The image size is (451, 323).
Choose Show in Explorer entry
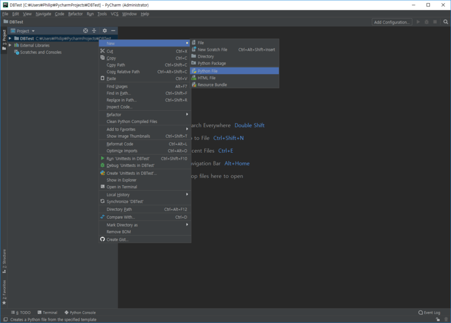145,180
